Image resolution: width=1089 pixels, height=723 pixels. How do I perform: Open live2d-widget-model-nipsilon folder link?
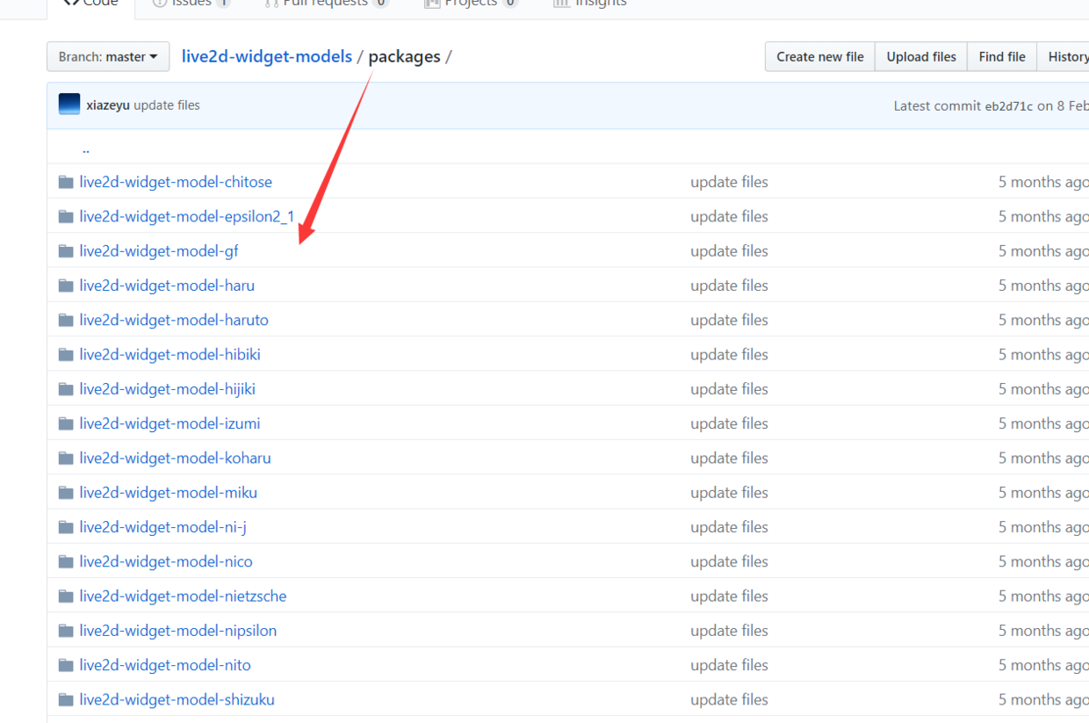[178, 631]
